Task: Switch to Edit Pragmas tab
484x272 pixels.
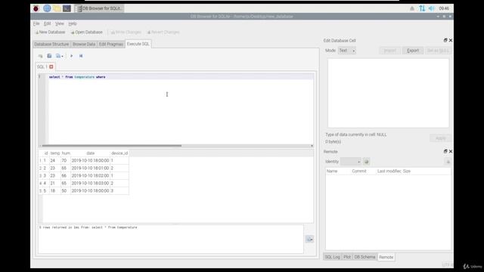Action: tap(111, 44)
